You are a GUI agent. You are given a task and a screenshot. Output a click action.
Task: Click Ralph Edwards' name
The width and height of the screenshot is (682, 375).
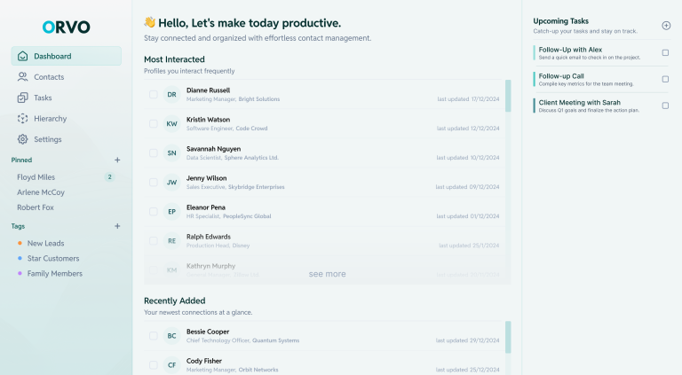click(209, 237)
